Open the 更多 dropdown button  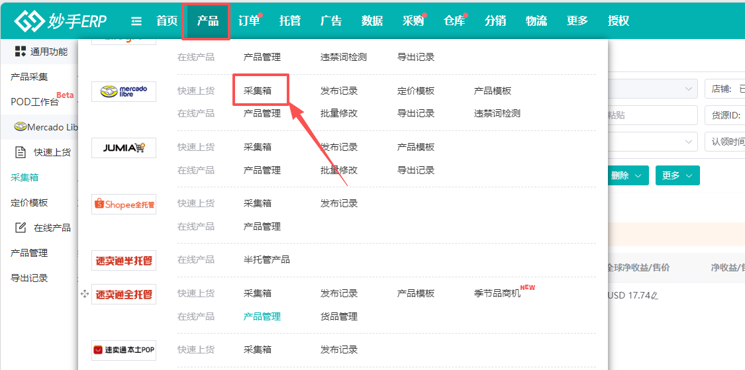677,175
